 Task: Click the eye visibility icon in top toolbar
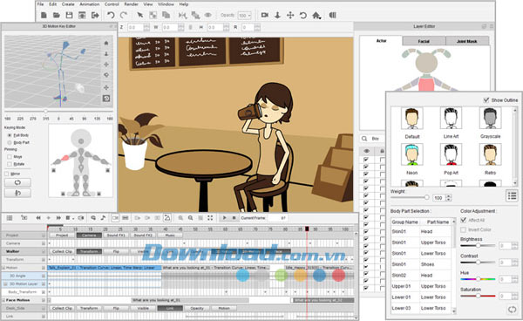click(x=207, y=16)
